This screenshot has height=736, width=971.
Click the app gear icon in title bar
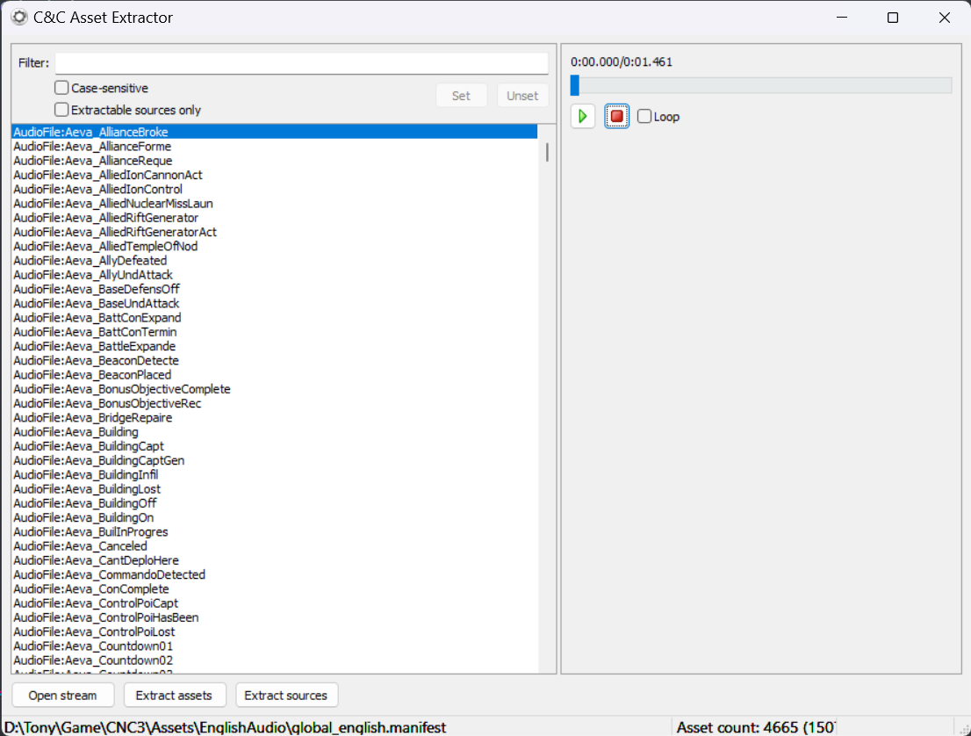18,18
